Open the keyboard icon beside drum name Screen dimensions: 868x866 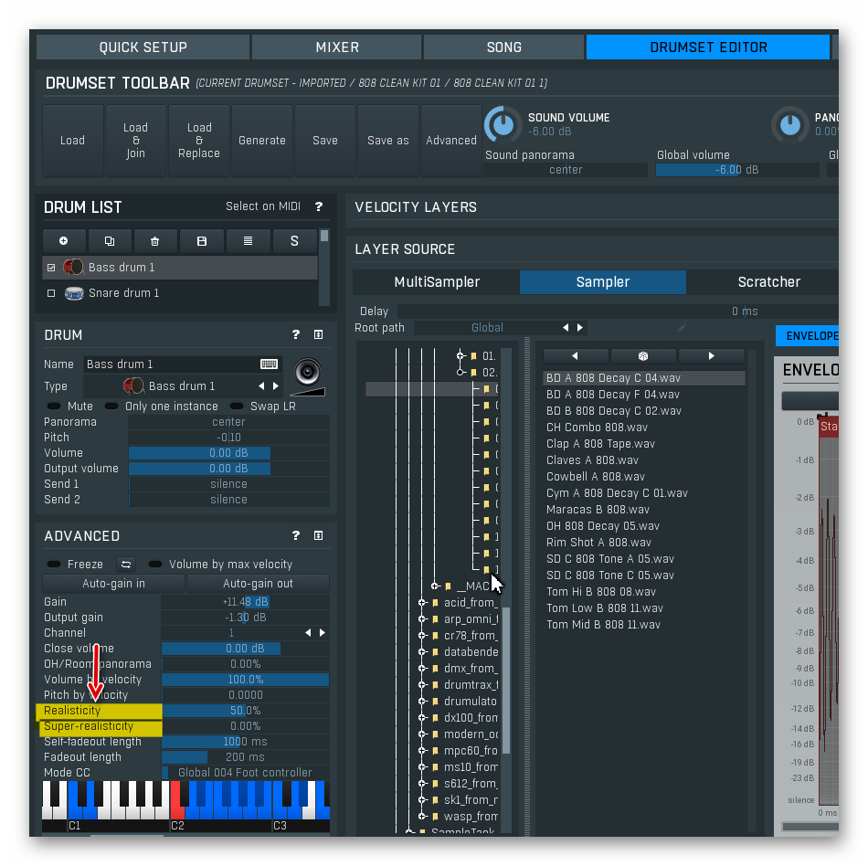(269, 364)
